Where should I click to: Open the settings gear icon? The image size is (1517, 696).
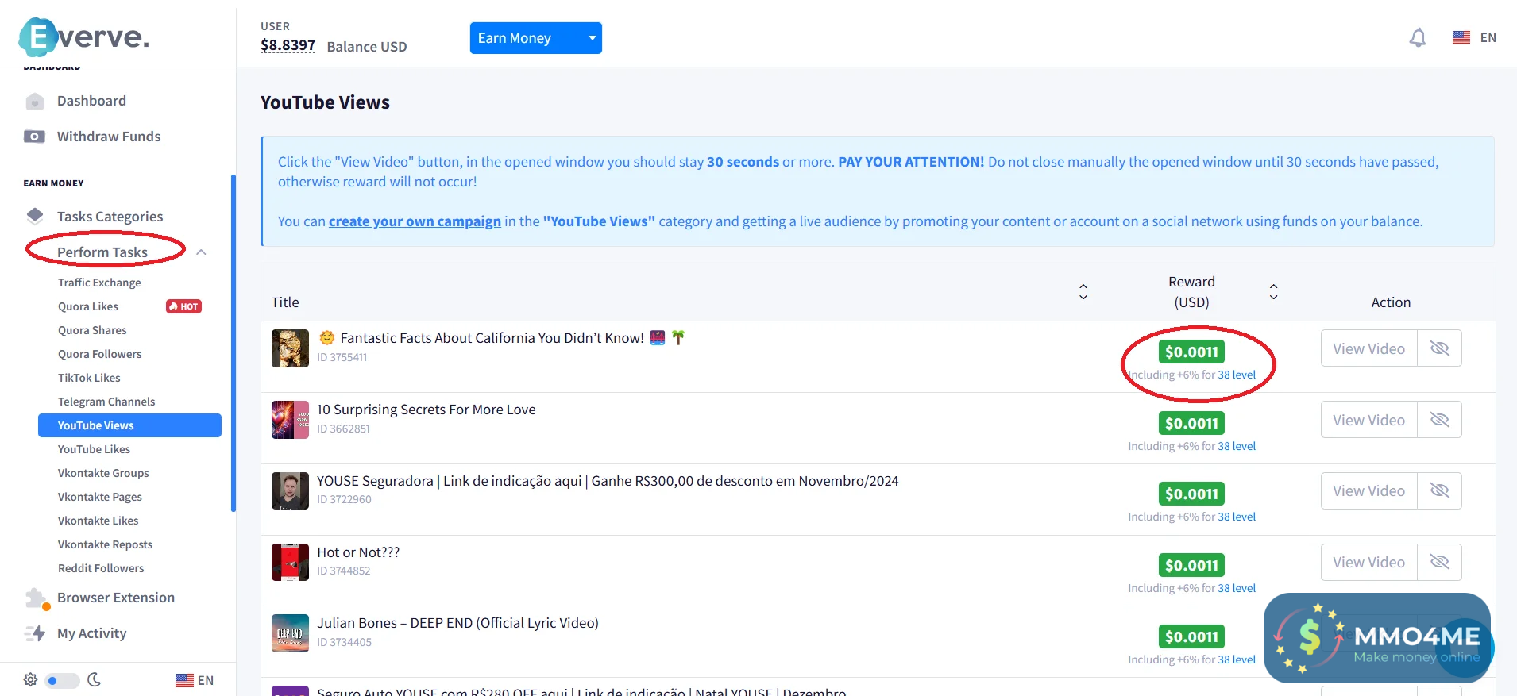click(30, 679)
